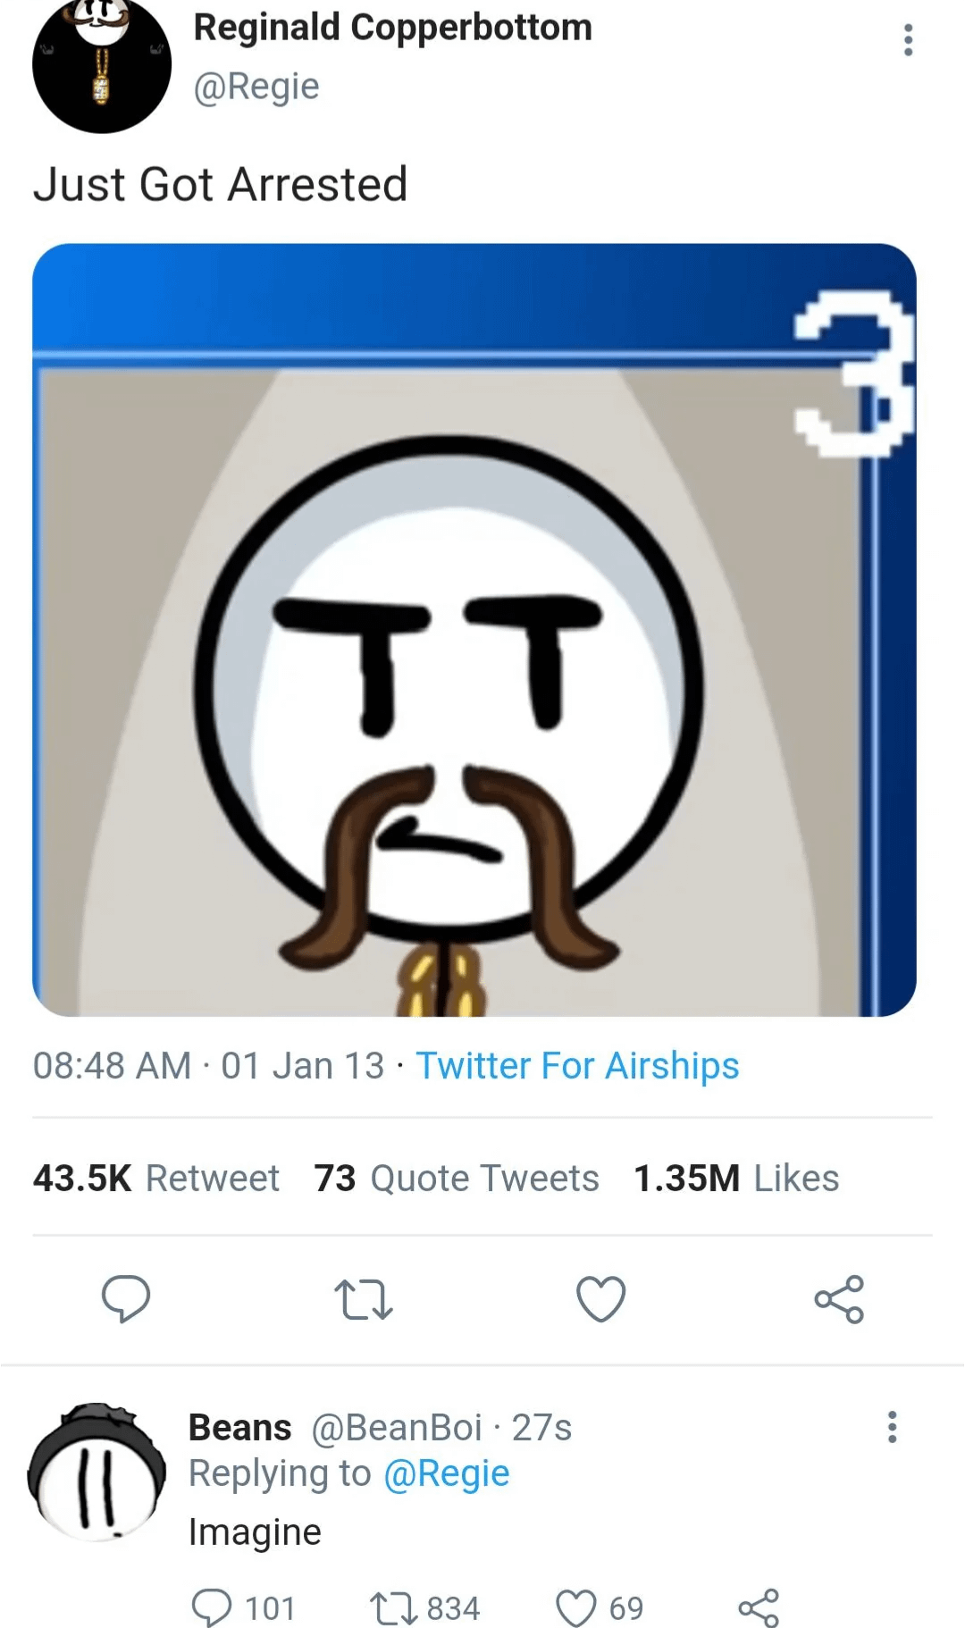View the 73 Quote Tweets
Screen dimensions: 965x1628
(456, 1178)
